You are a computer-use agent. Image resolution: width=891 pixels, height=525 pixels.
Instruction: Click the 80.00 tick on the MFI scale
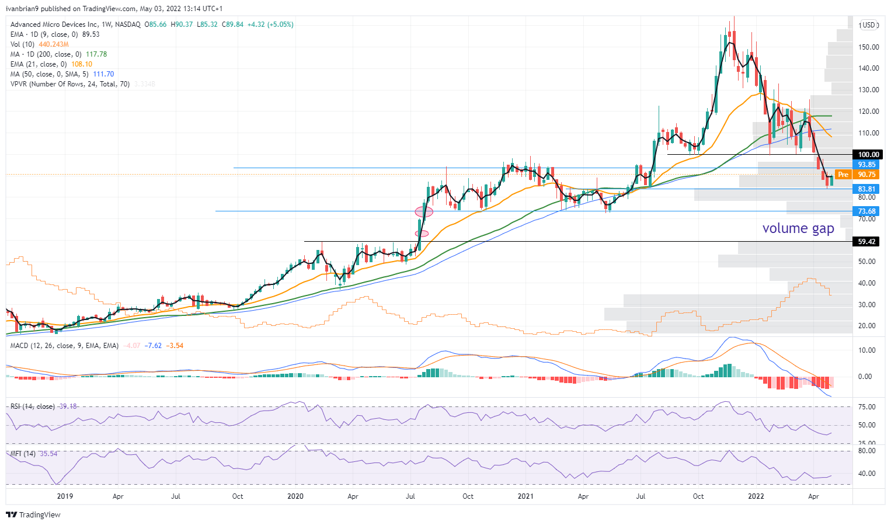pyautogui.click(x=867, y=451)
